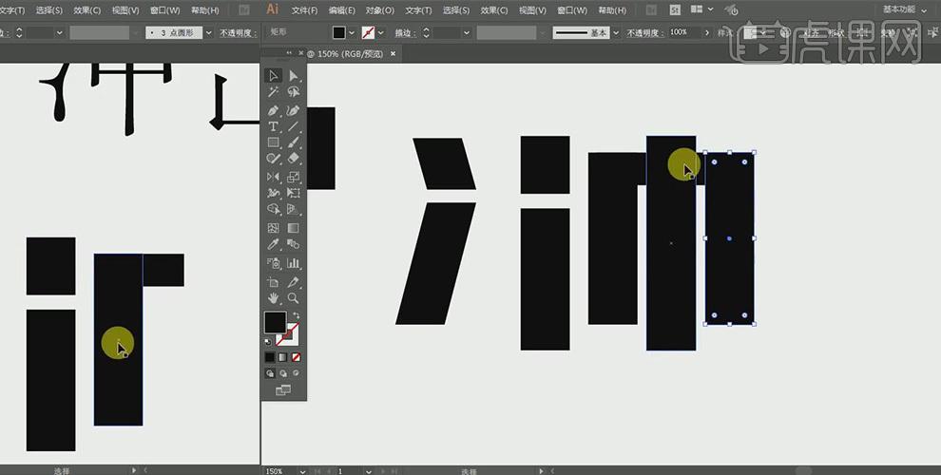The image size is (941, 475).
Task: Select the Perspective Grid tool
Action: (x=293, y=209)
